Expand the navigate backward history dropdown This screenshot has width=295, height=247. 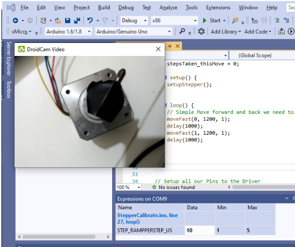click(23, 21)
